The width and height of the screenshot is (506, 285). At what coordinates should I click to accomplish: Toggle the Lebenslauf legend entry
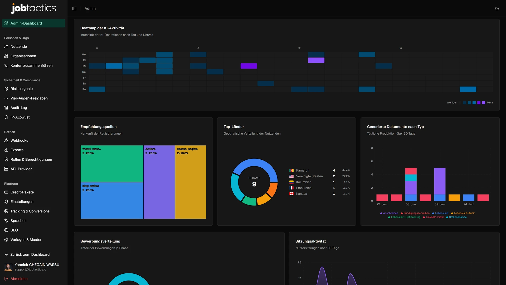[440, 213]
